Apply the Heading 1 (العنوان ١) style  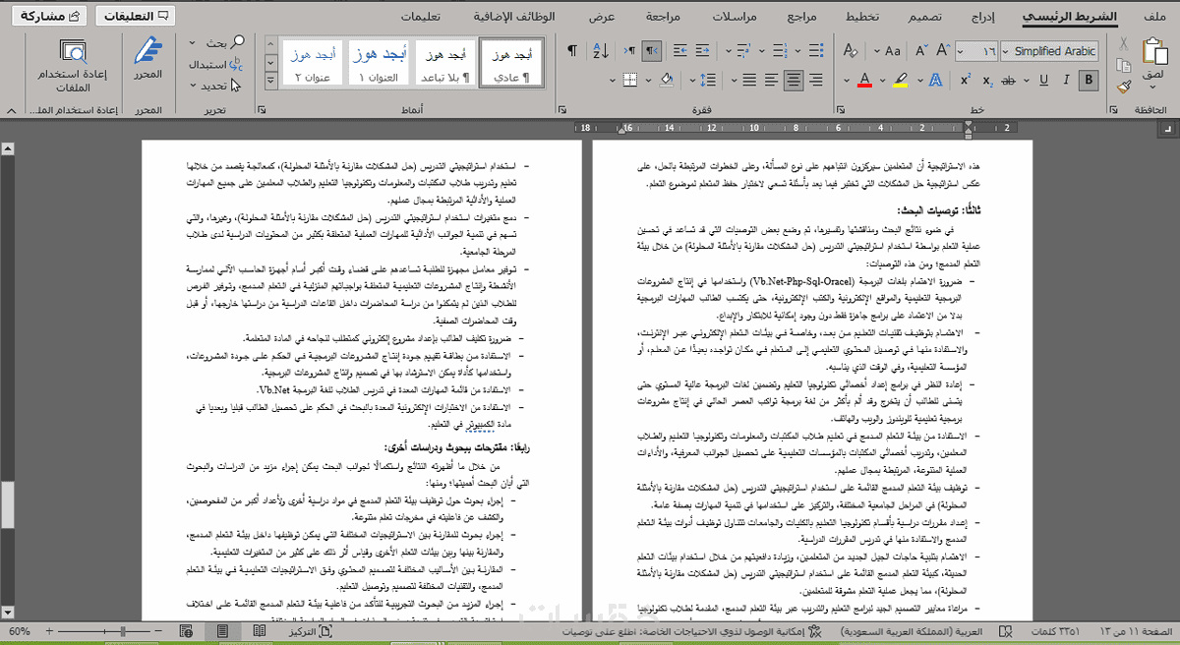coord(380,64)
